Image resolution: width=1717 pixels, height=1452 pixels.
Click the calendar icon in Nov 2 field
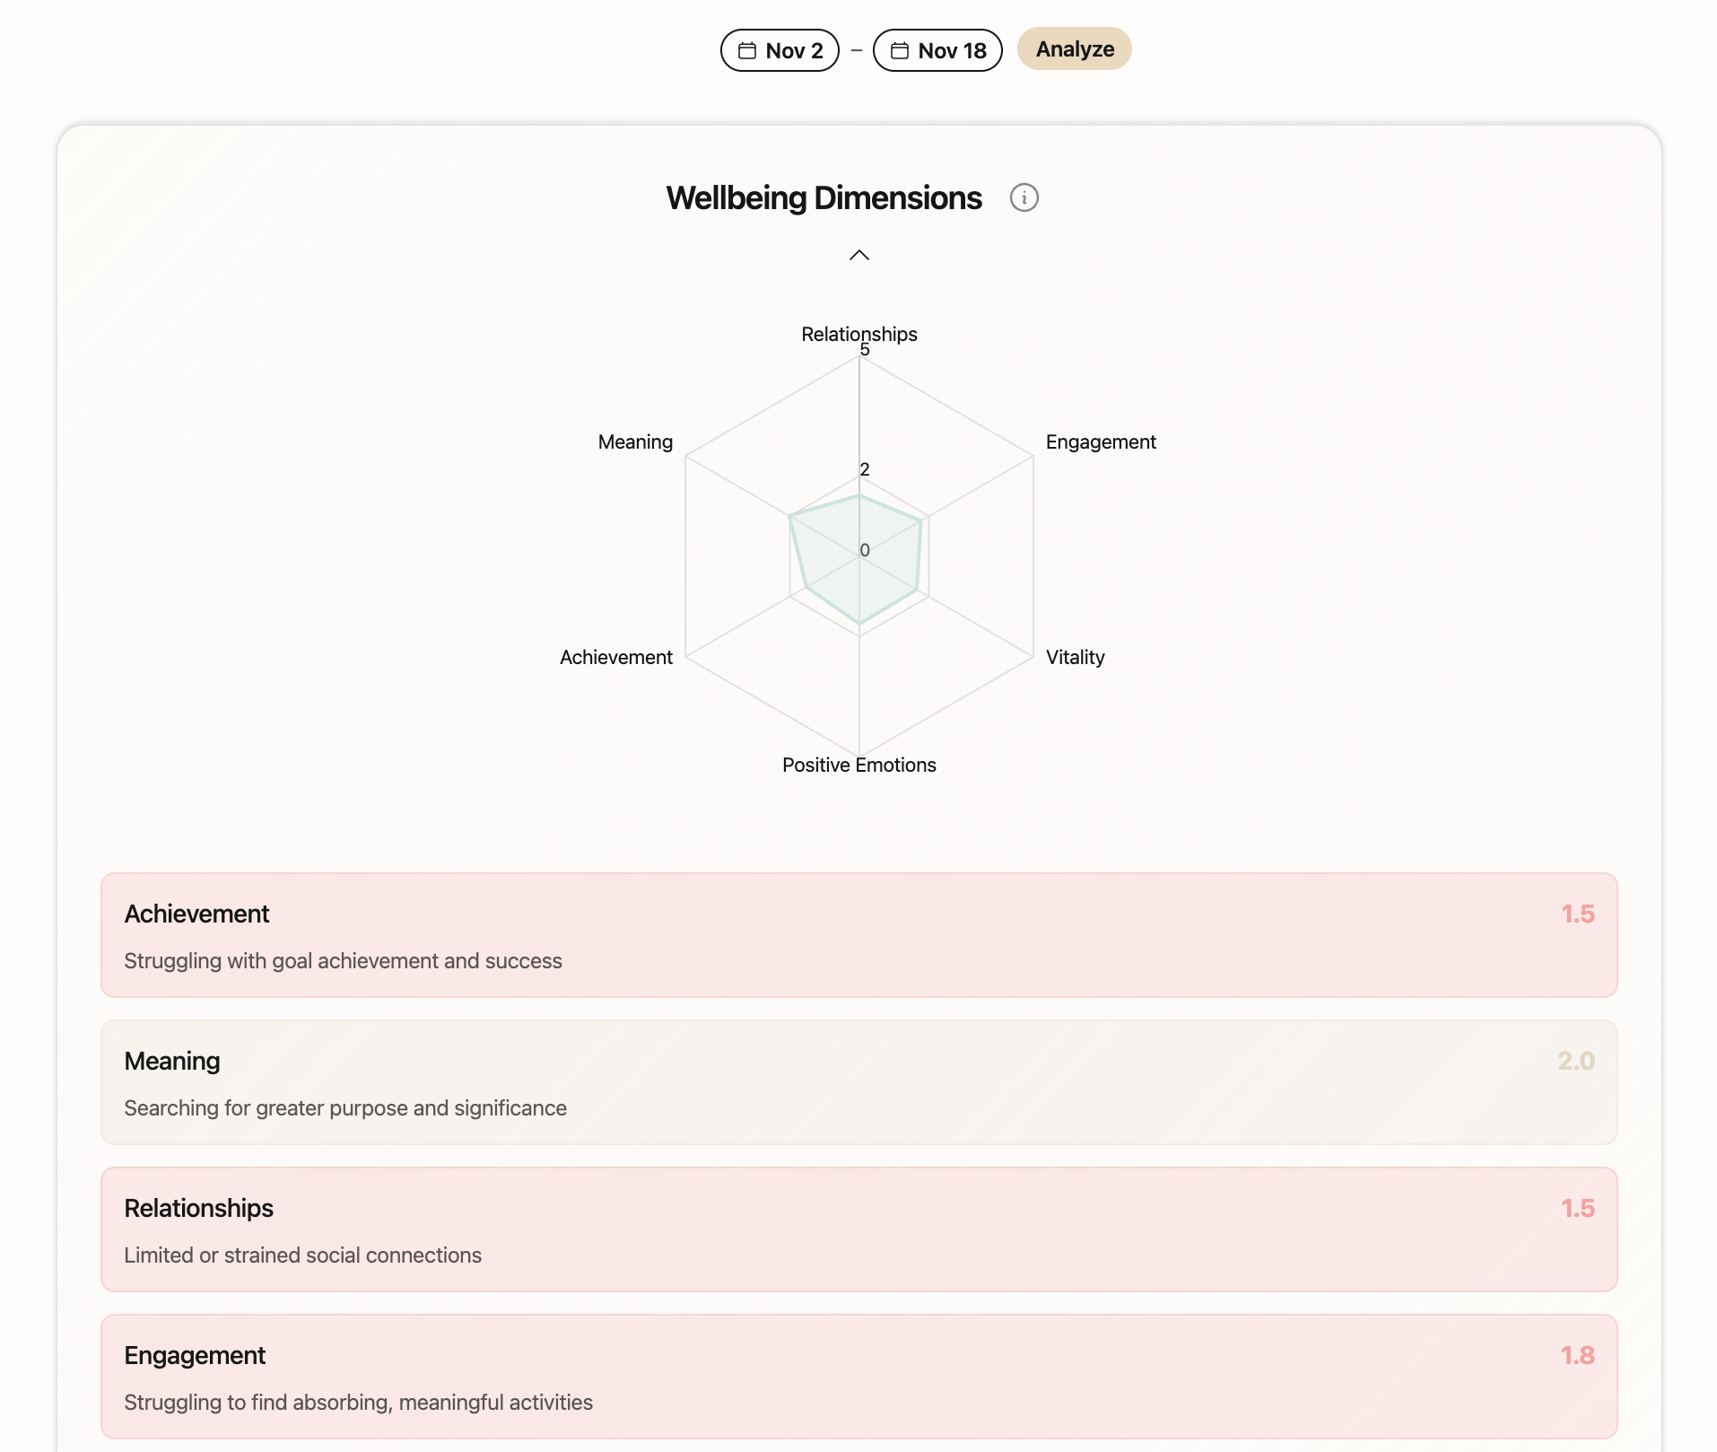(746, 50)
